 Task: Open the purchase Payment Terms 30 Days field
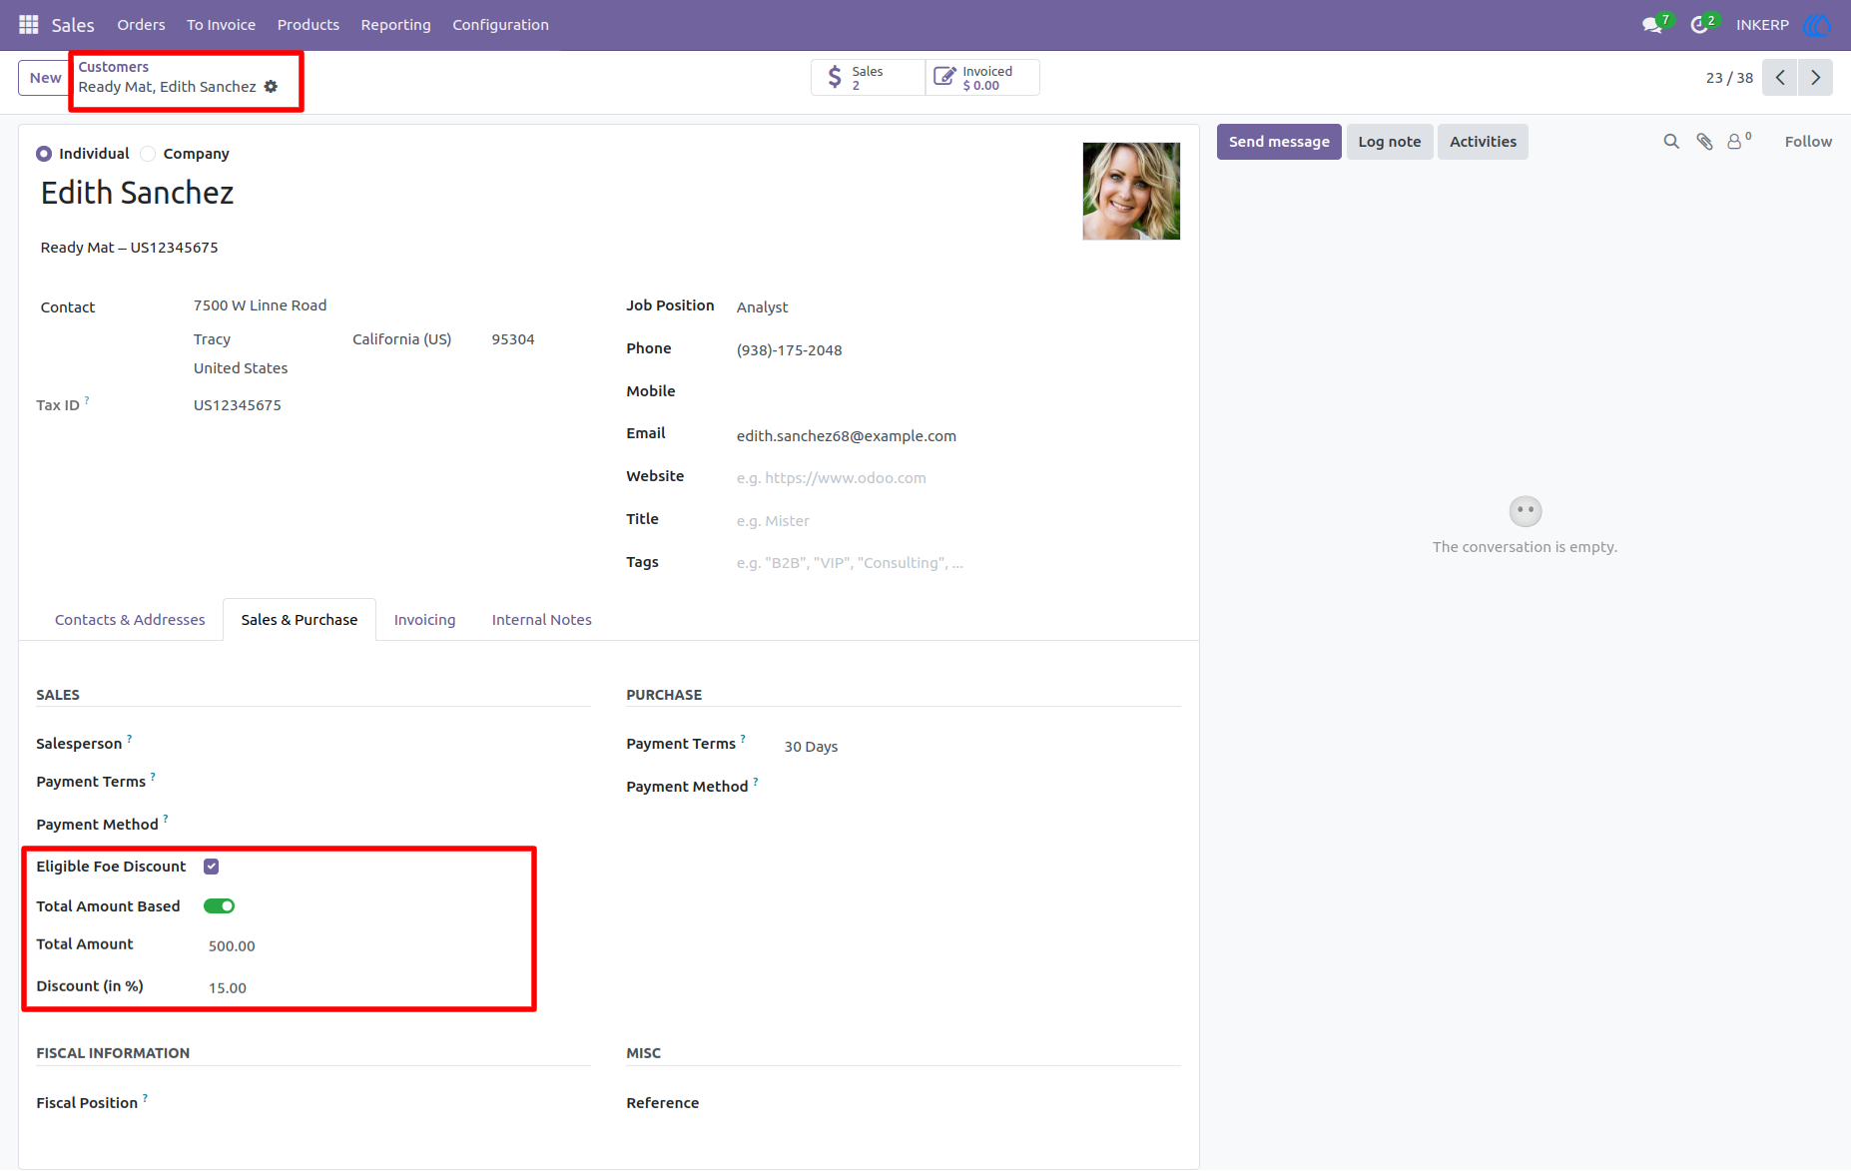tap(981, 747)
